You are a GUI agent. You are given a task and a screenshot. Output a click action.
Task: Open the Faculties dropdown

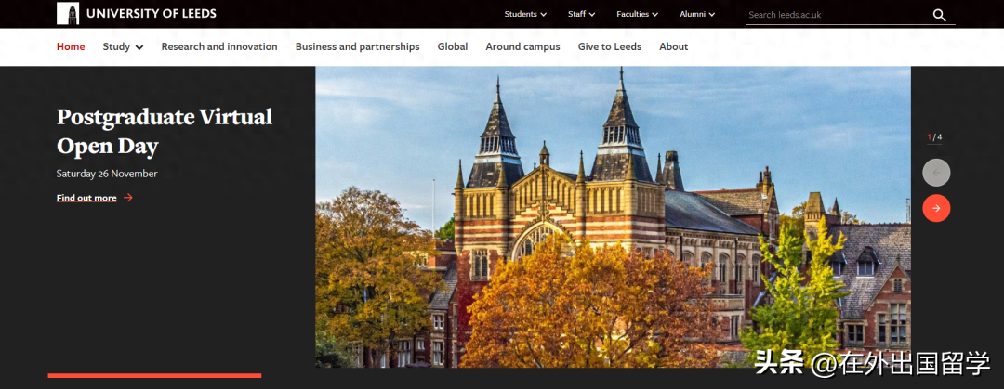tap(637, 14)
